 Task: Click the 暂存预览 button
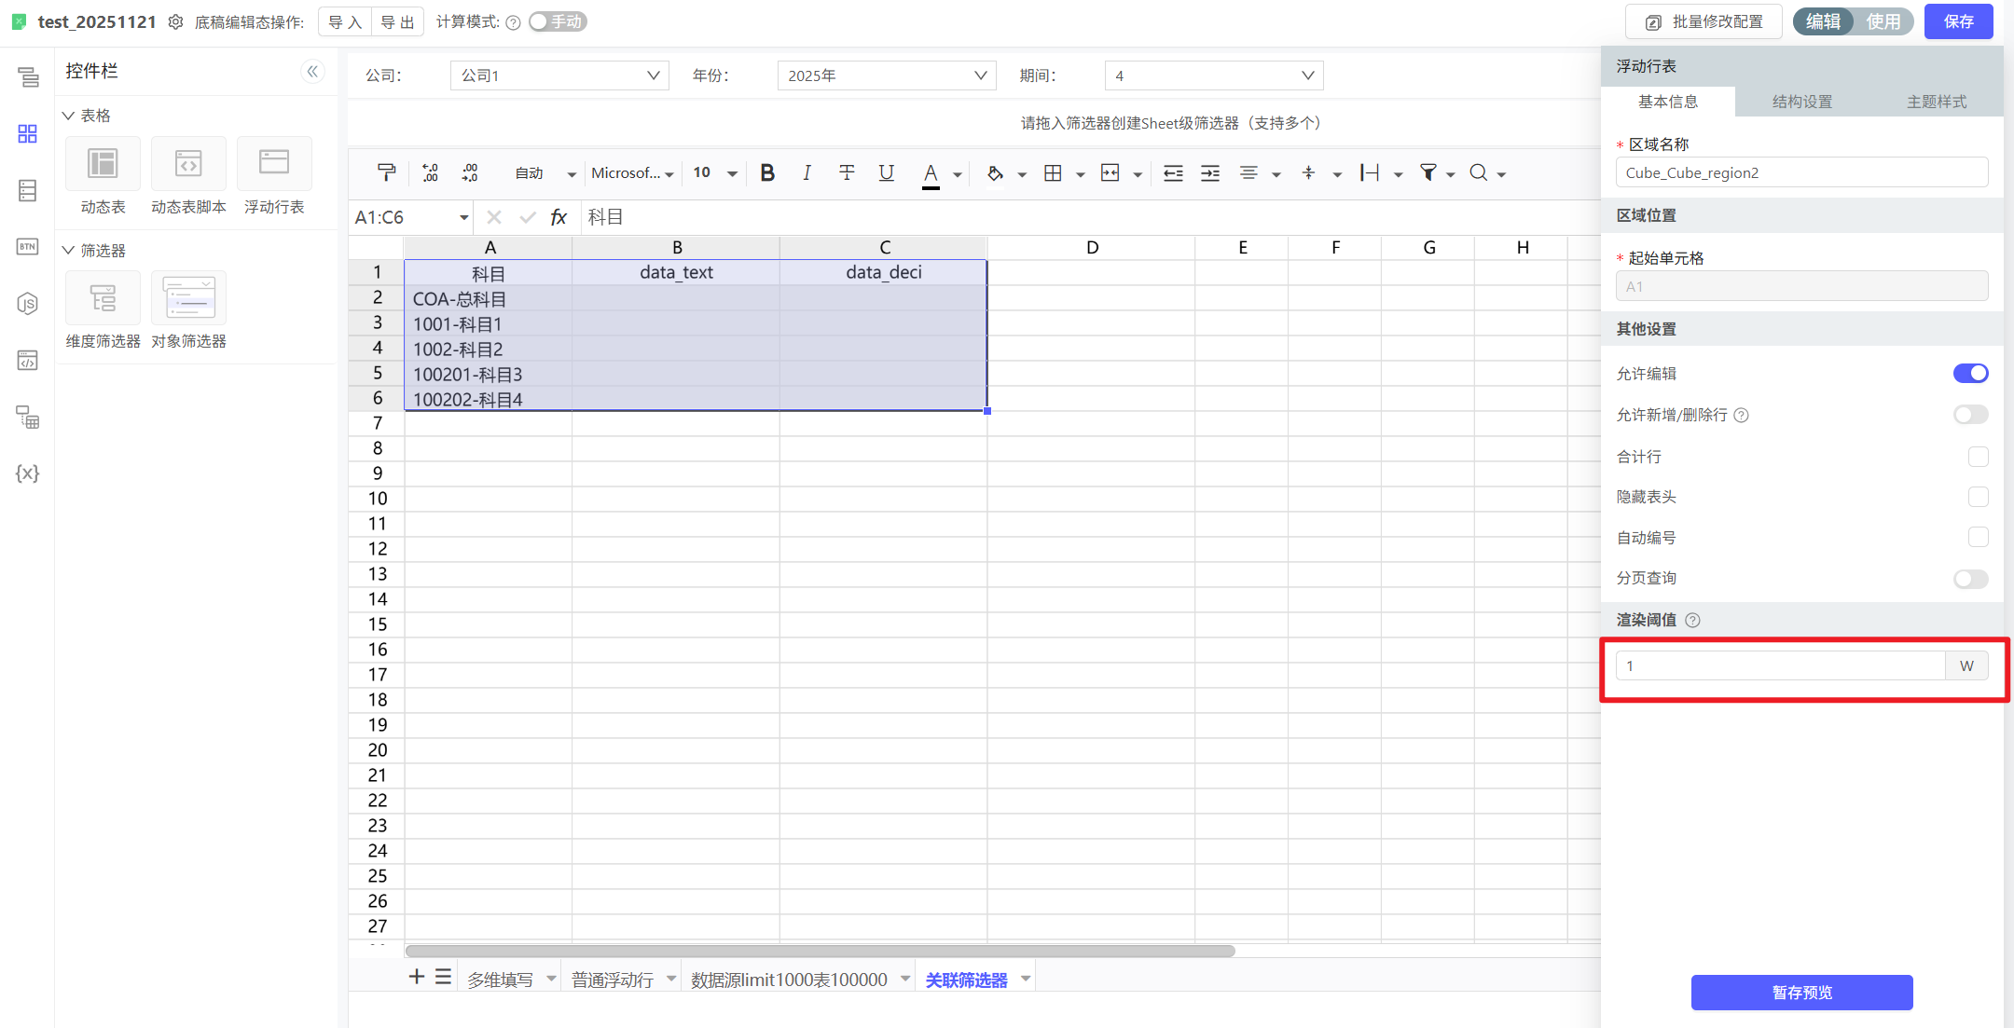coord(1801,993)
